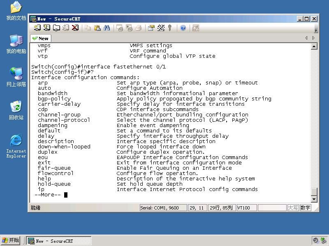329x246 pixels.
Task: Click the Disconnect red X icon
Action: coord(75,28)
